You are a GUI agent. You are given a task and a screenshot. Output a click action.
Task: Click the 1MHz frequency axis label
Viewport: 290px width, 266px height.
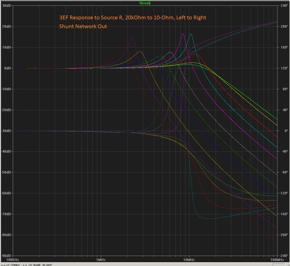[101, 260]
